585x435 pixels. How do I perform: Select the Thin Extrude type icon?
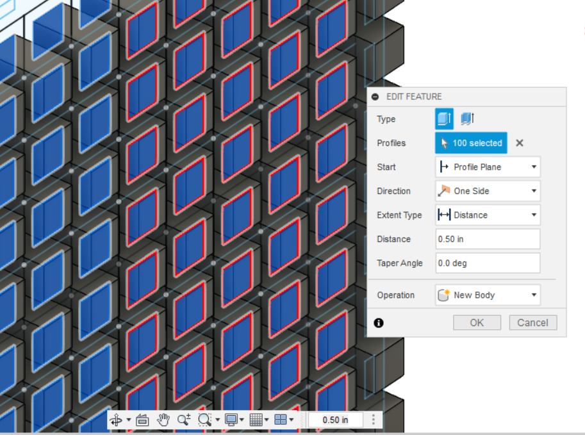tap(468, 119)
